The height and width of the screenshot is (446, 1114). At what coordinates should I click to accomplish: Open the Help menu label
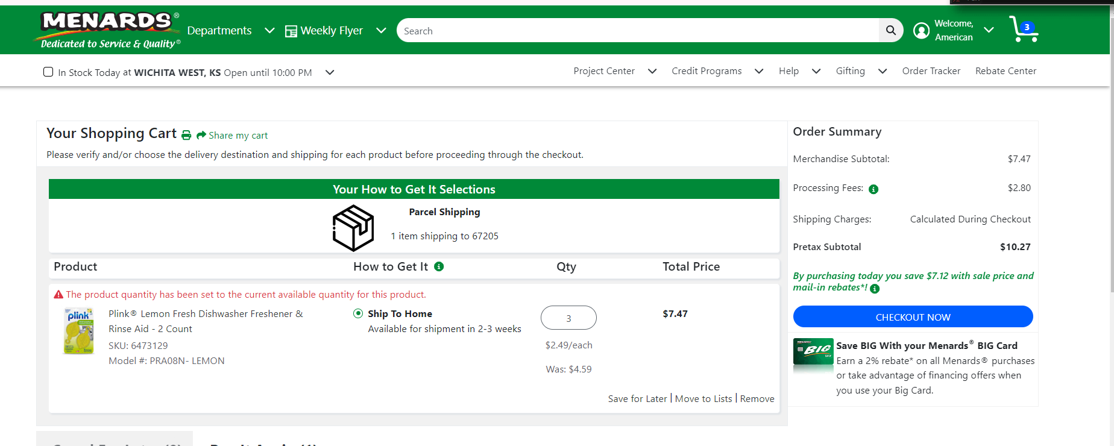pyautogui.click(x=788, y=71)
